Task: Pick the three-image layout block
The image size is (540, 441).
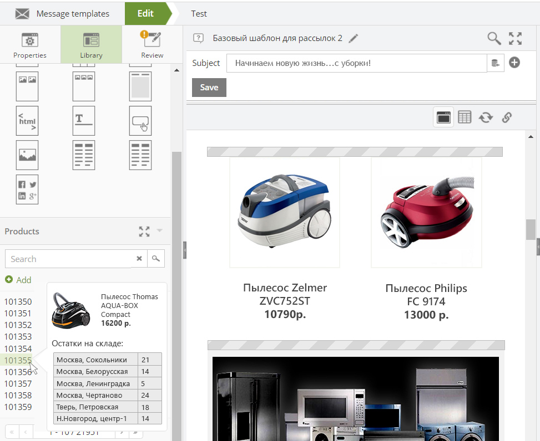Action: (x=84, y=86)
